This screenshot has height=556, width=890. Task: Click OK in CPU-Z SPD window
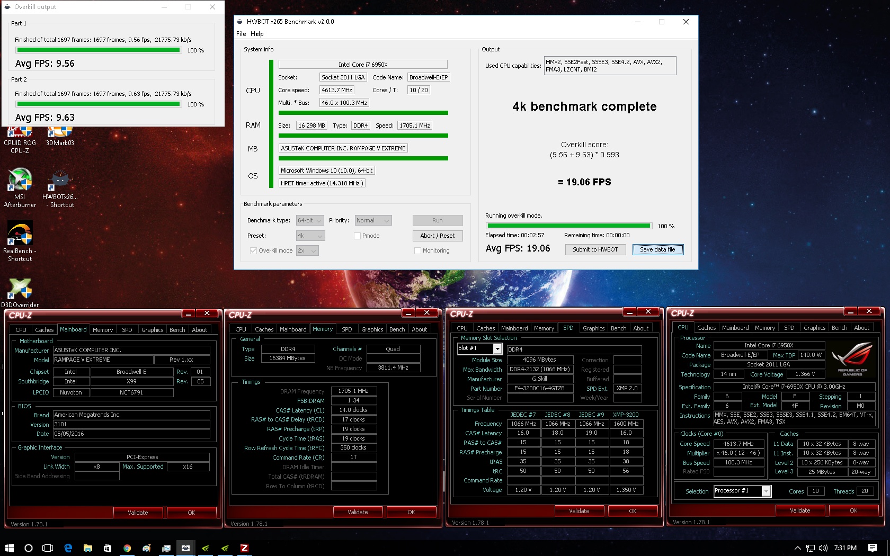[x=633, y=511]
